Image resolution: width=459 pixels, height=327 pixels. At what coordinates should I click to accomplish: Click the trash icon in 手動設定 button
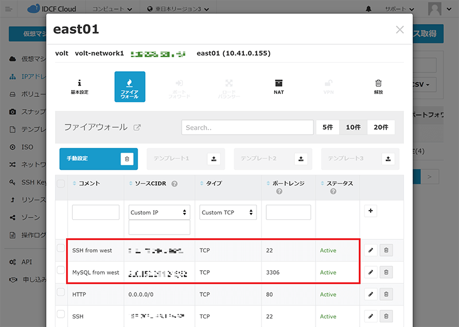tap(127, 159)
